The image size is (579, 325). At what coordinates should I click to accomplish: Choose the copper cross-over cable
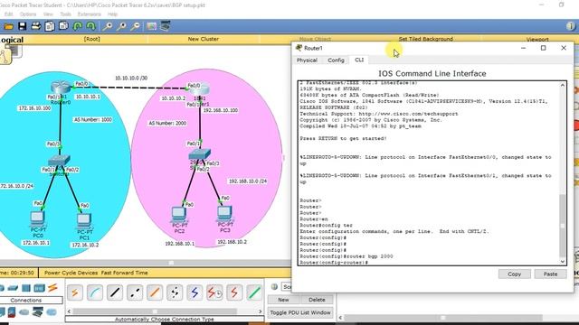135,292
